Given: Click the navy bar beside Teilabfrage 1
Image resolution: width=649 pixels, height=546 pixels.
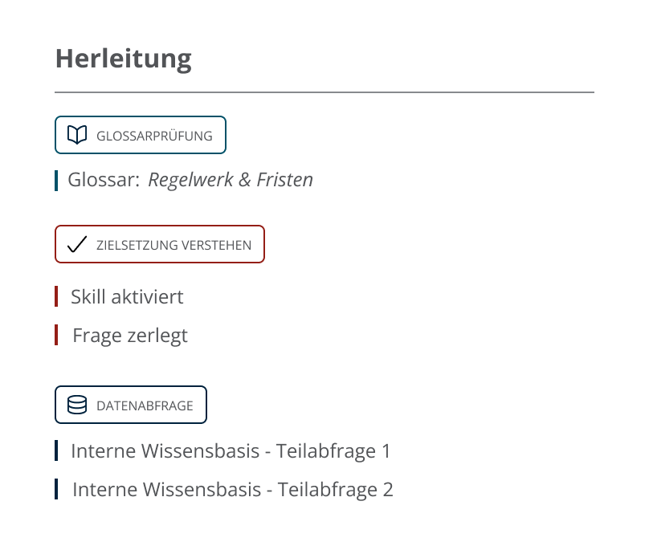Looking at the screenshot, I should point(56,450).
